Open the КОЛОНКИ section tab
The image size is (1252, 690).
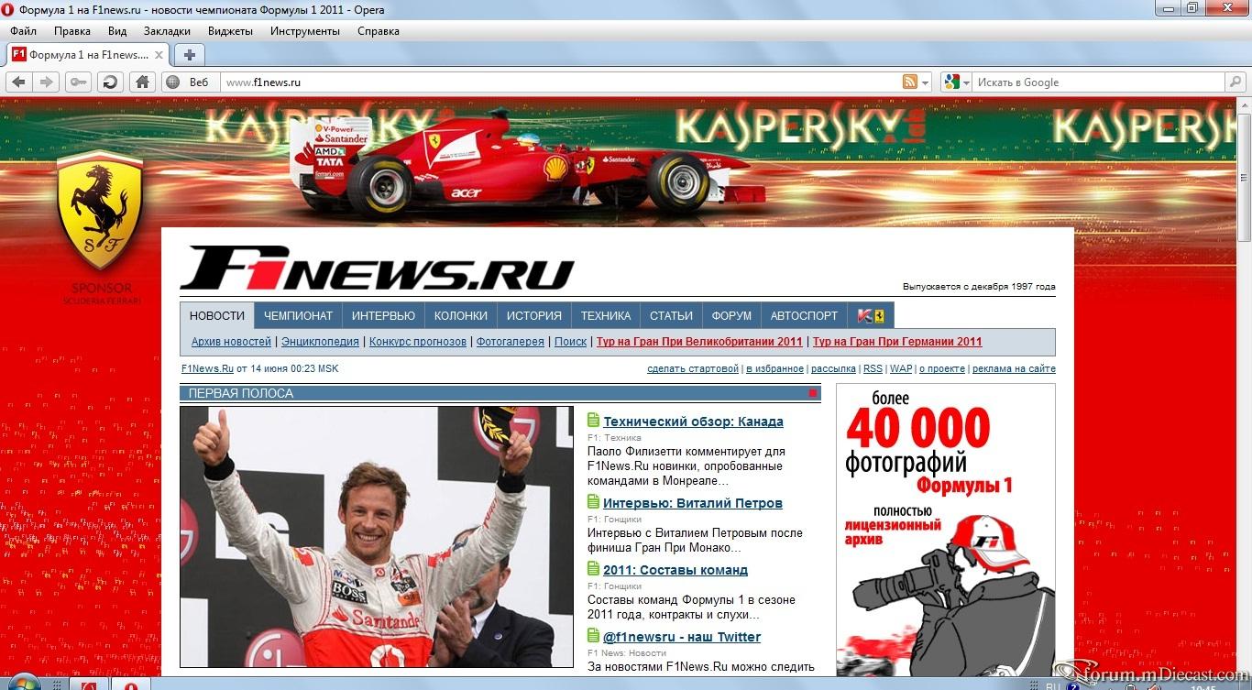coord(461,315)
